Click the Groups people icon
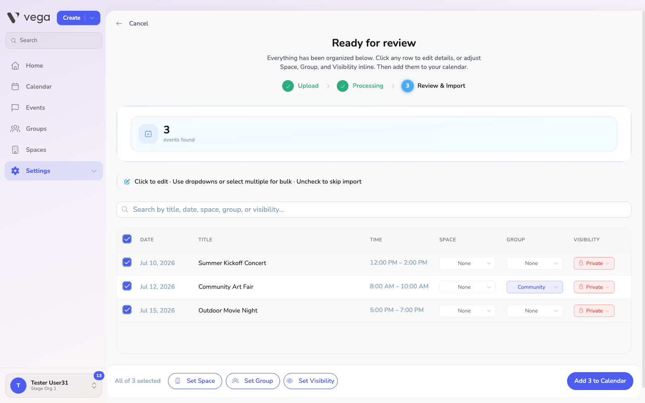Image resolution: width=645 pixels, height=403 pixels. click(x=15, y=129)
